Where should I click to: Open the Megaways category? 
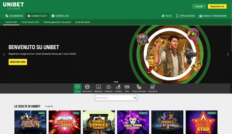coord(98,88)
